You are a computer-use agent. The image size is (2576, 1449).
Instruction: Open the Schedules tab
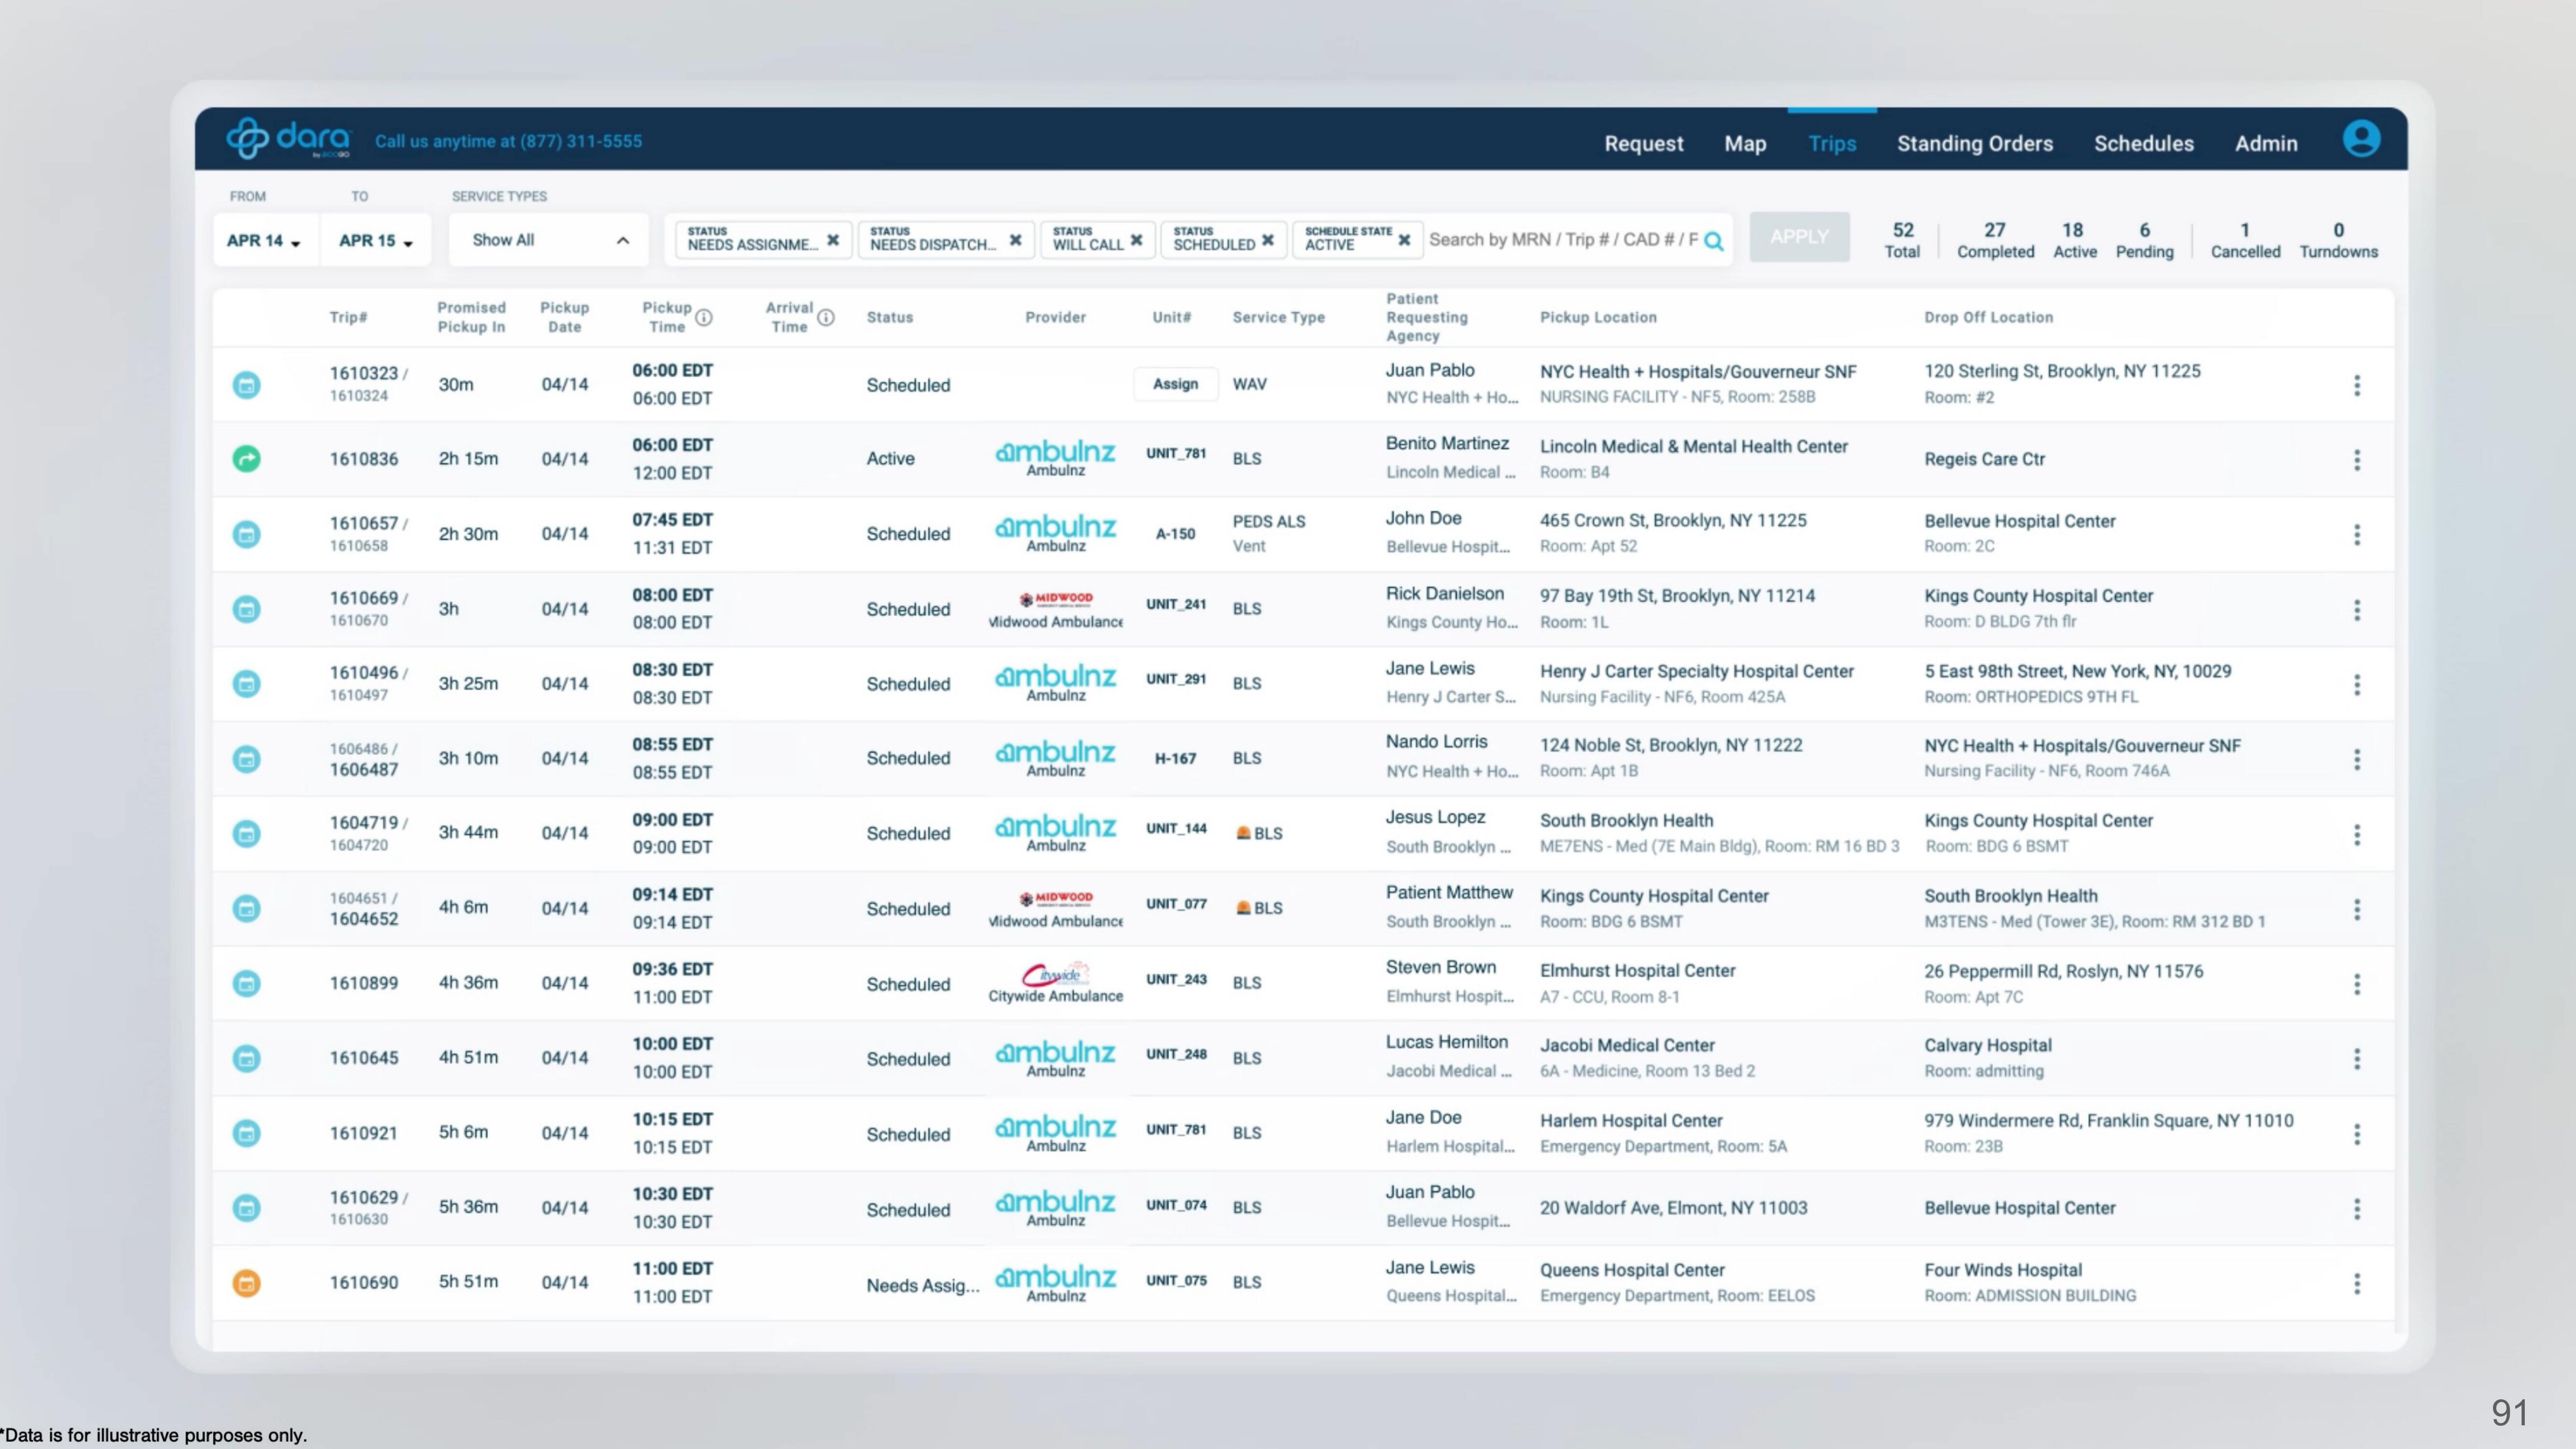click(2144, 144)
